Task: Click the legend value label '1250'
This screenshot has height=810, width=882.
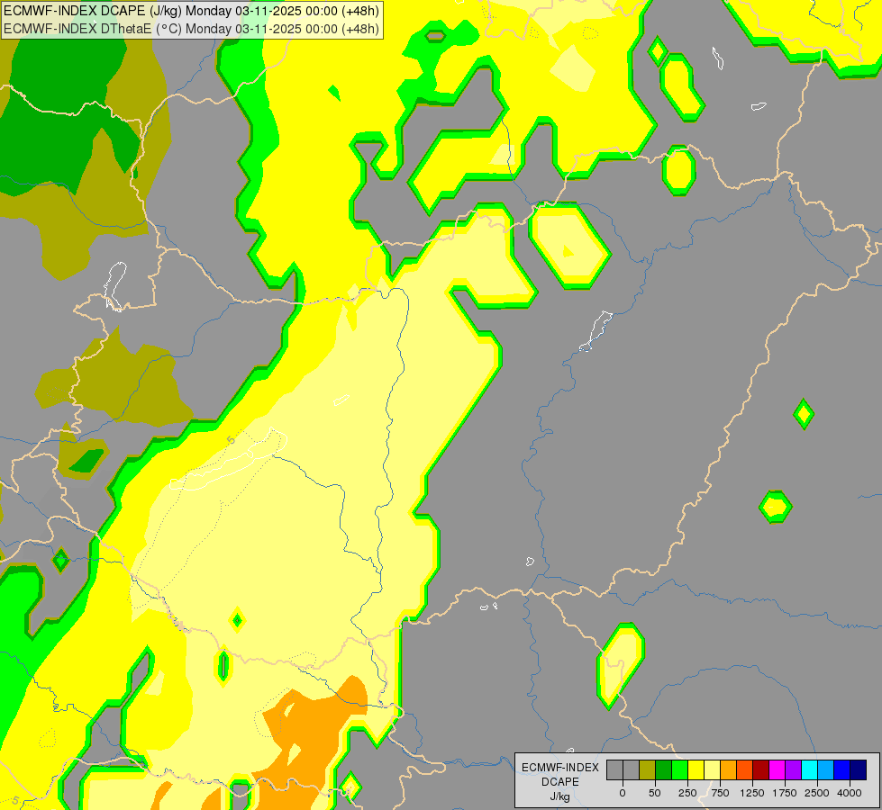Action: coord(752,793)
